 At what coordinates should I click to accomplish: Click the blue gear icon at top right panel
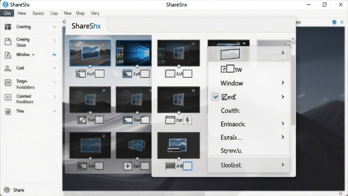(x=334, y=22)
